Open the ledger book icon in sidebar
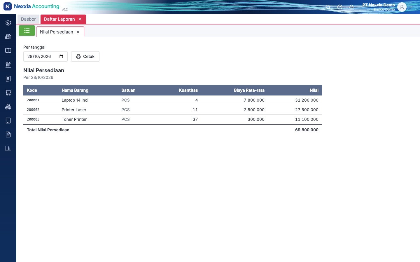Screen dimensions: 420x262 click(8, 51)
